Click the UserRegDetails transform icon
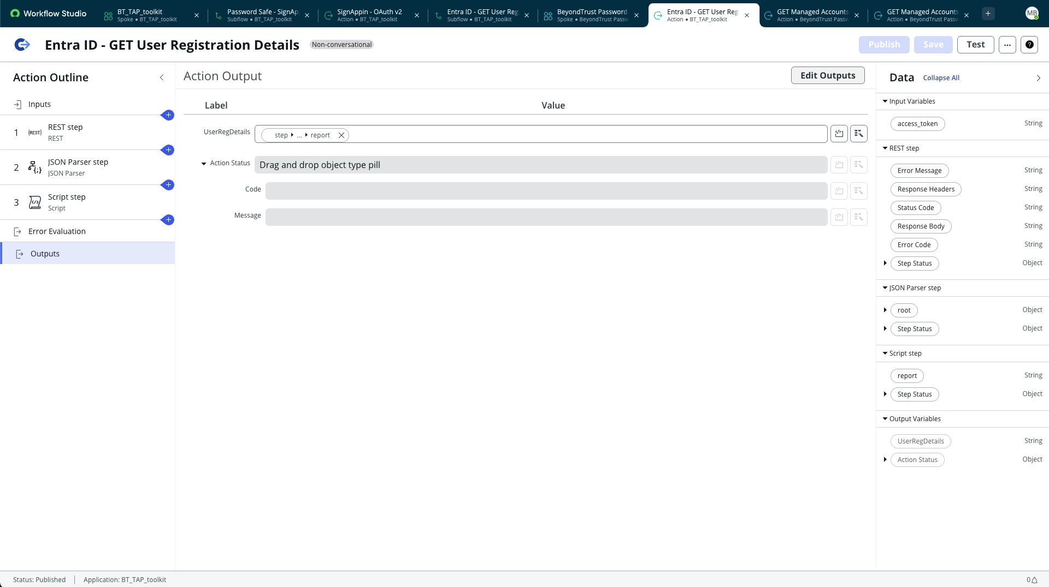Image resolution: width=1049 pixels, height=587 pixels. pos(839,134)
